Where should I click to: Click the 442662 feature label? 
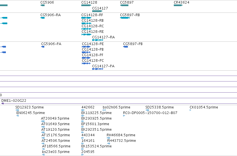[88, 107]
